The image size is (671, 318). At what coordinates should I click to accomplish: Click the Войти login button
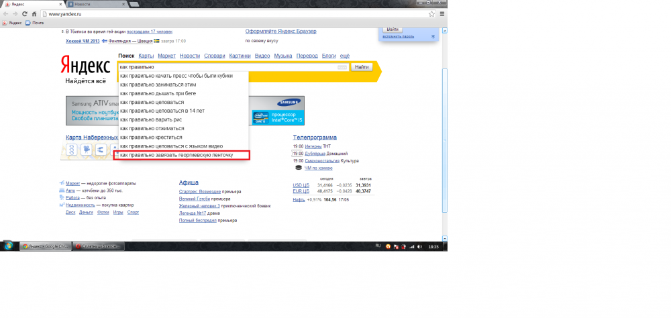point(392,30)
